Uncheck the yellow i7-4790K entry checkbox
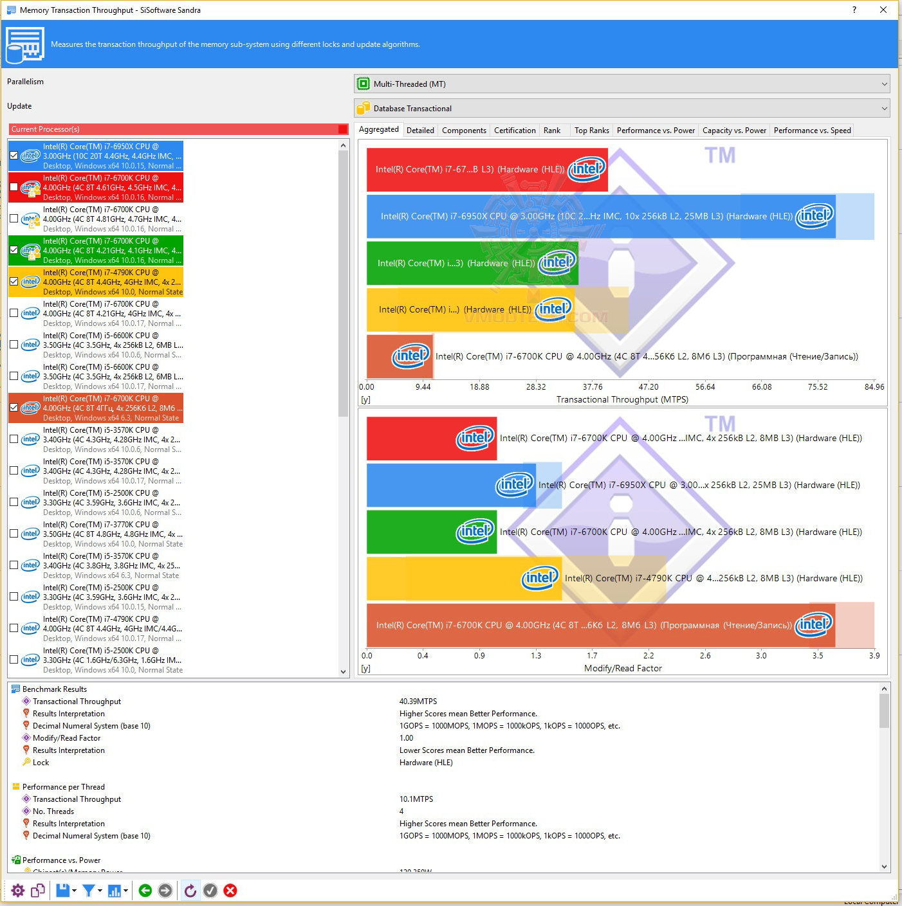This screenshot has height=906, width=902. [x=14, y=282]
